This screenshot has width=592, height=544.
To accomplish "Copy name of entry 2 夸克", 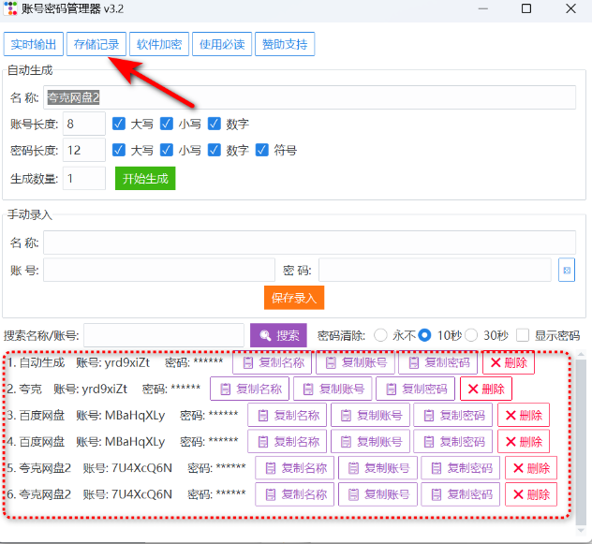I will [249, 389].
